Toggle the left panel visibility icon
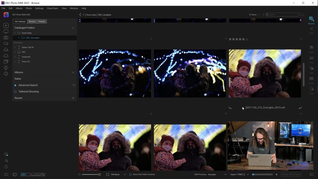318x179 pixels. coord(6,174)
